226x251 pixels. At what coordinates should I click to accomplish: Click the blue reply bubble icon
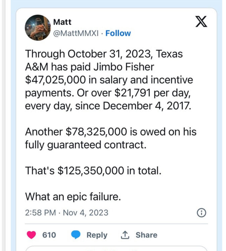point(76,235)
